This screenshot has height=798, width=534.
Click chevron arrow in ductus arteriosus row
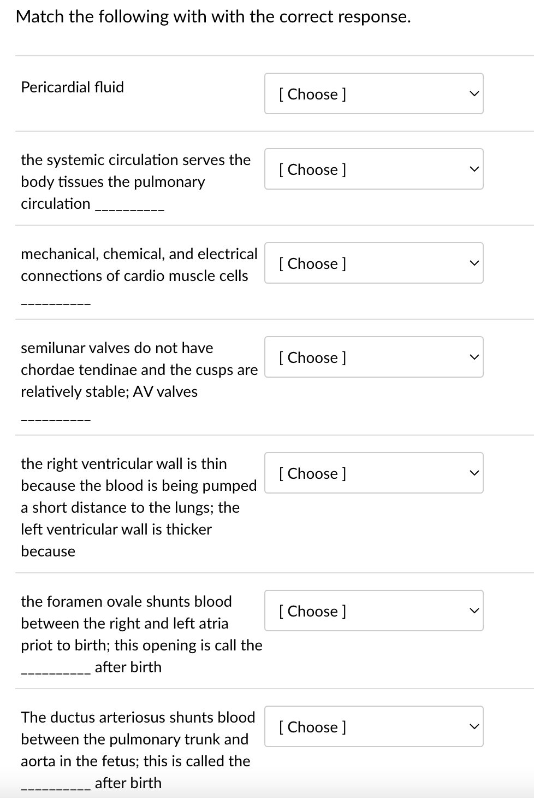coord(474,726)
